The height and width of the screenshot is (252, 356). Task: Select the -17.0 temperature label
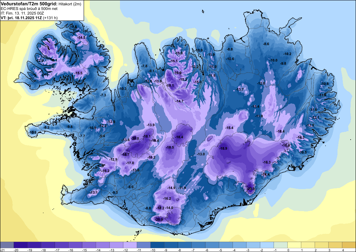click(x=130, y=163)
